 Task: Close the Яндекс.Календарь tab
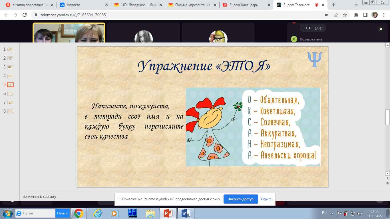click(x=269, y=5)
